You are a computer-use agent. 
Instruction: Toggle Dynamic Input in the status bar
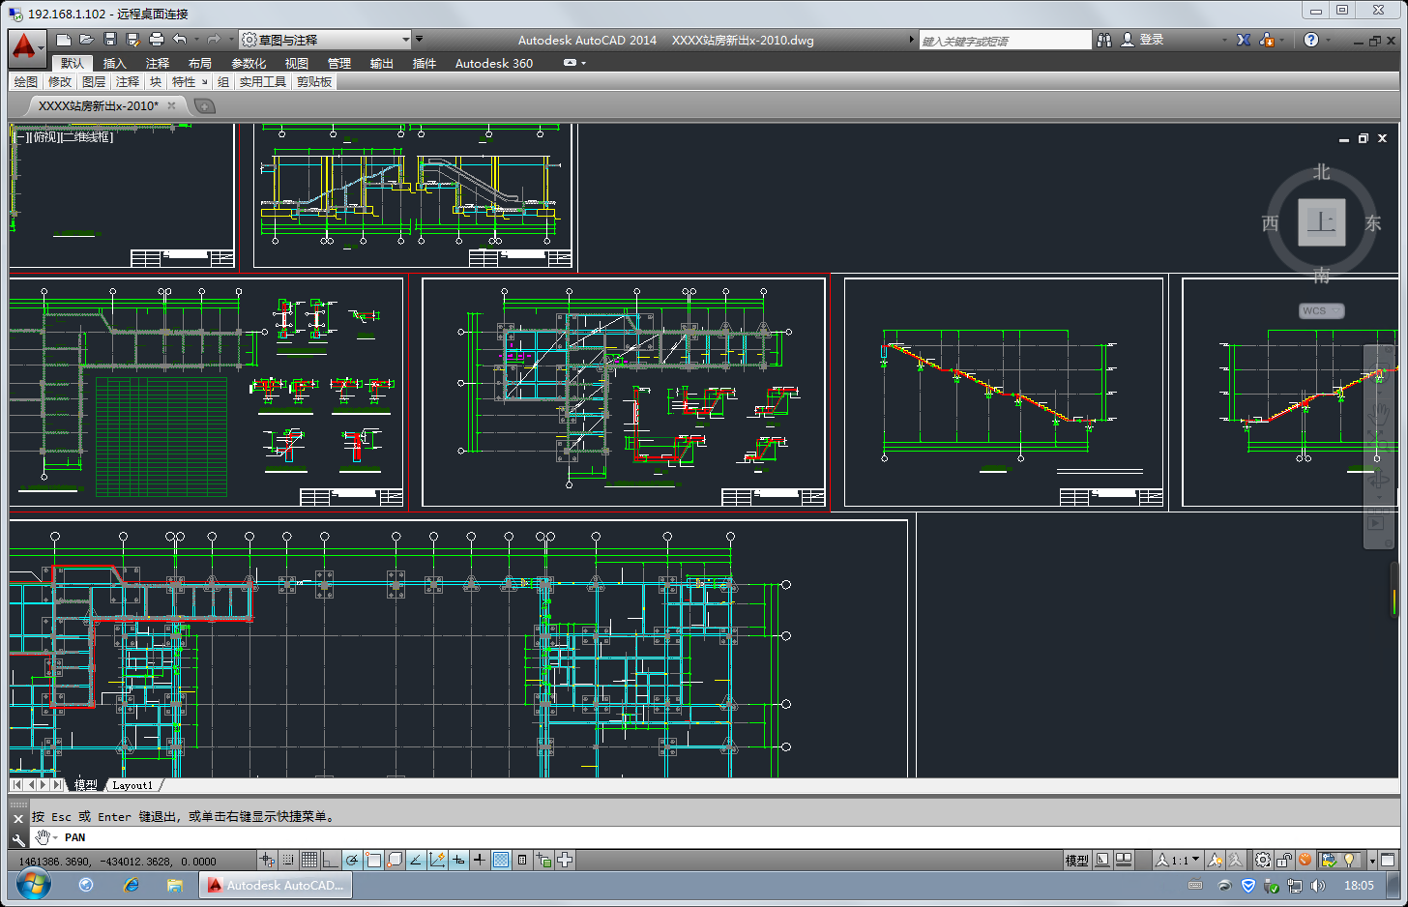click(x=458, y=860)
